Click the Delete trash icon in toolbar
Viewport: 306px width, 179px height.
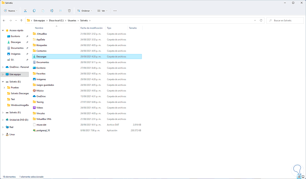pyautogui.click(x=69, y=11)
